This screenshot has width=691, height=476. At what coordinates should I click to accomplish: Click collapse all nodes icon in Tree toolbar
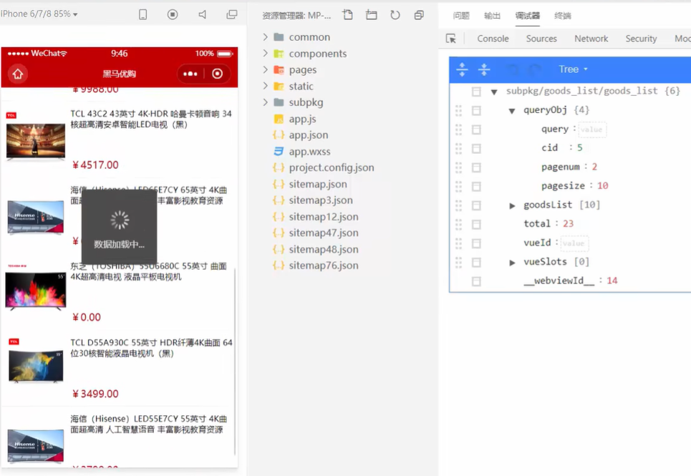[484, 69]
